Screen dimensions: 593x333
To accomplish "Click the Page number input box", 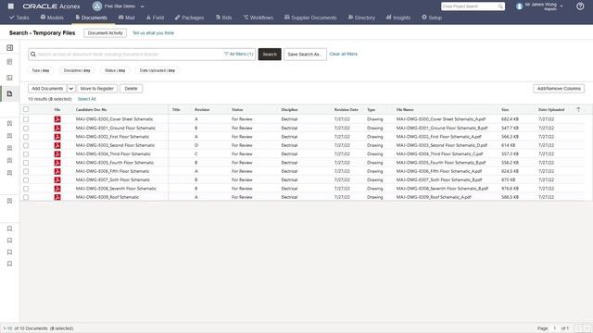I will pyautogui.click(x=555, y=328).
